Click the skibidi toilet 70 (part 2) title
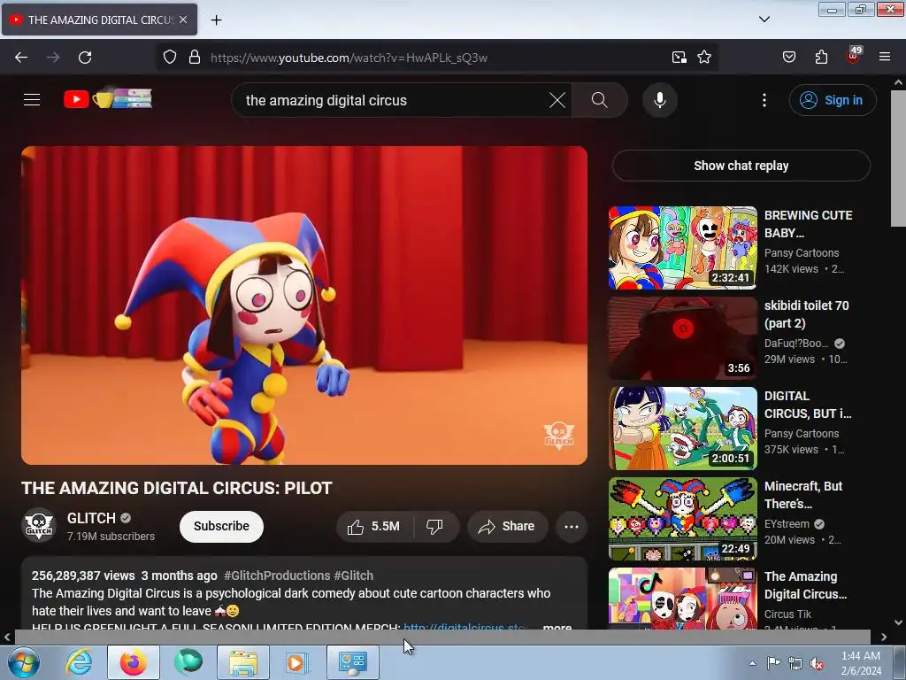The width and height of the screenshot is (906, 680). [807, 314]
